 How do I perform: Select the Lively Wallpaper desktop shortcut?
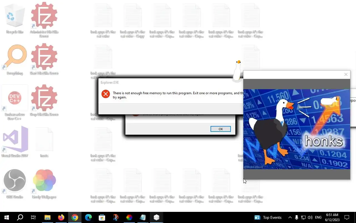coord(44,183)
